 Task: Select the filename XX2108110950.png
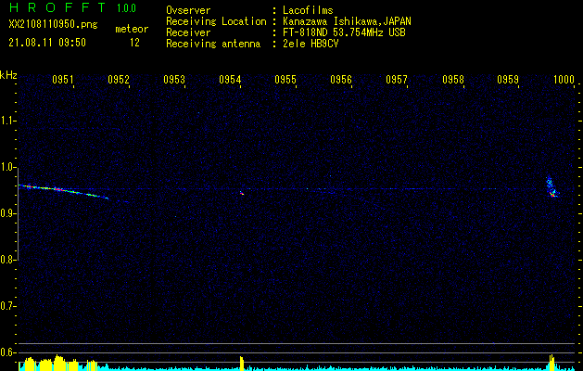(53, 25)
